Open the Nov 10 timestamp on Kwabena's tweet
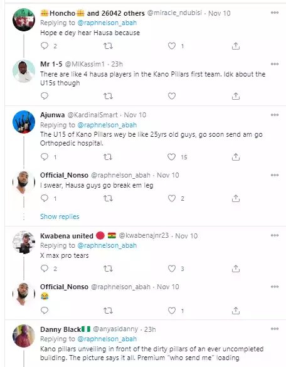286x367 pixels. (186, 236)
